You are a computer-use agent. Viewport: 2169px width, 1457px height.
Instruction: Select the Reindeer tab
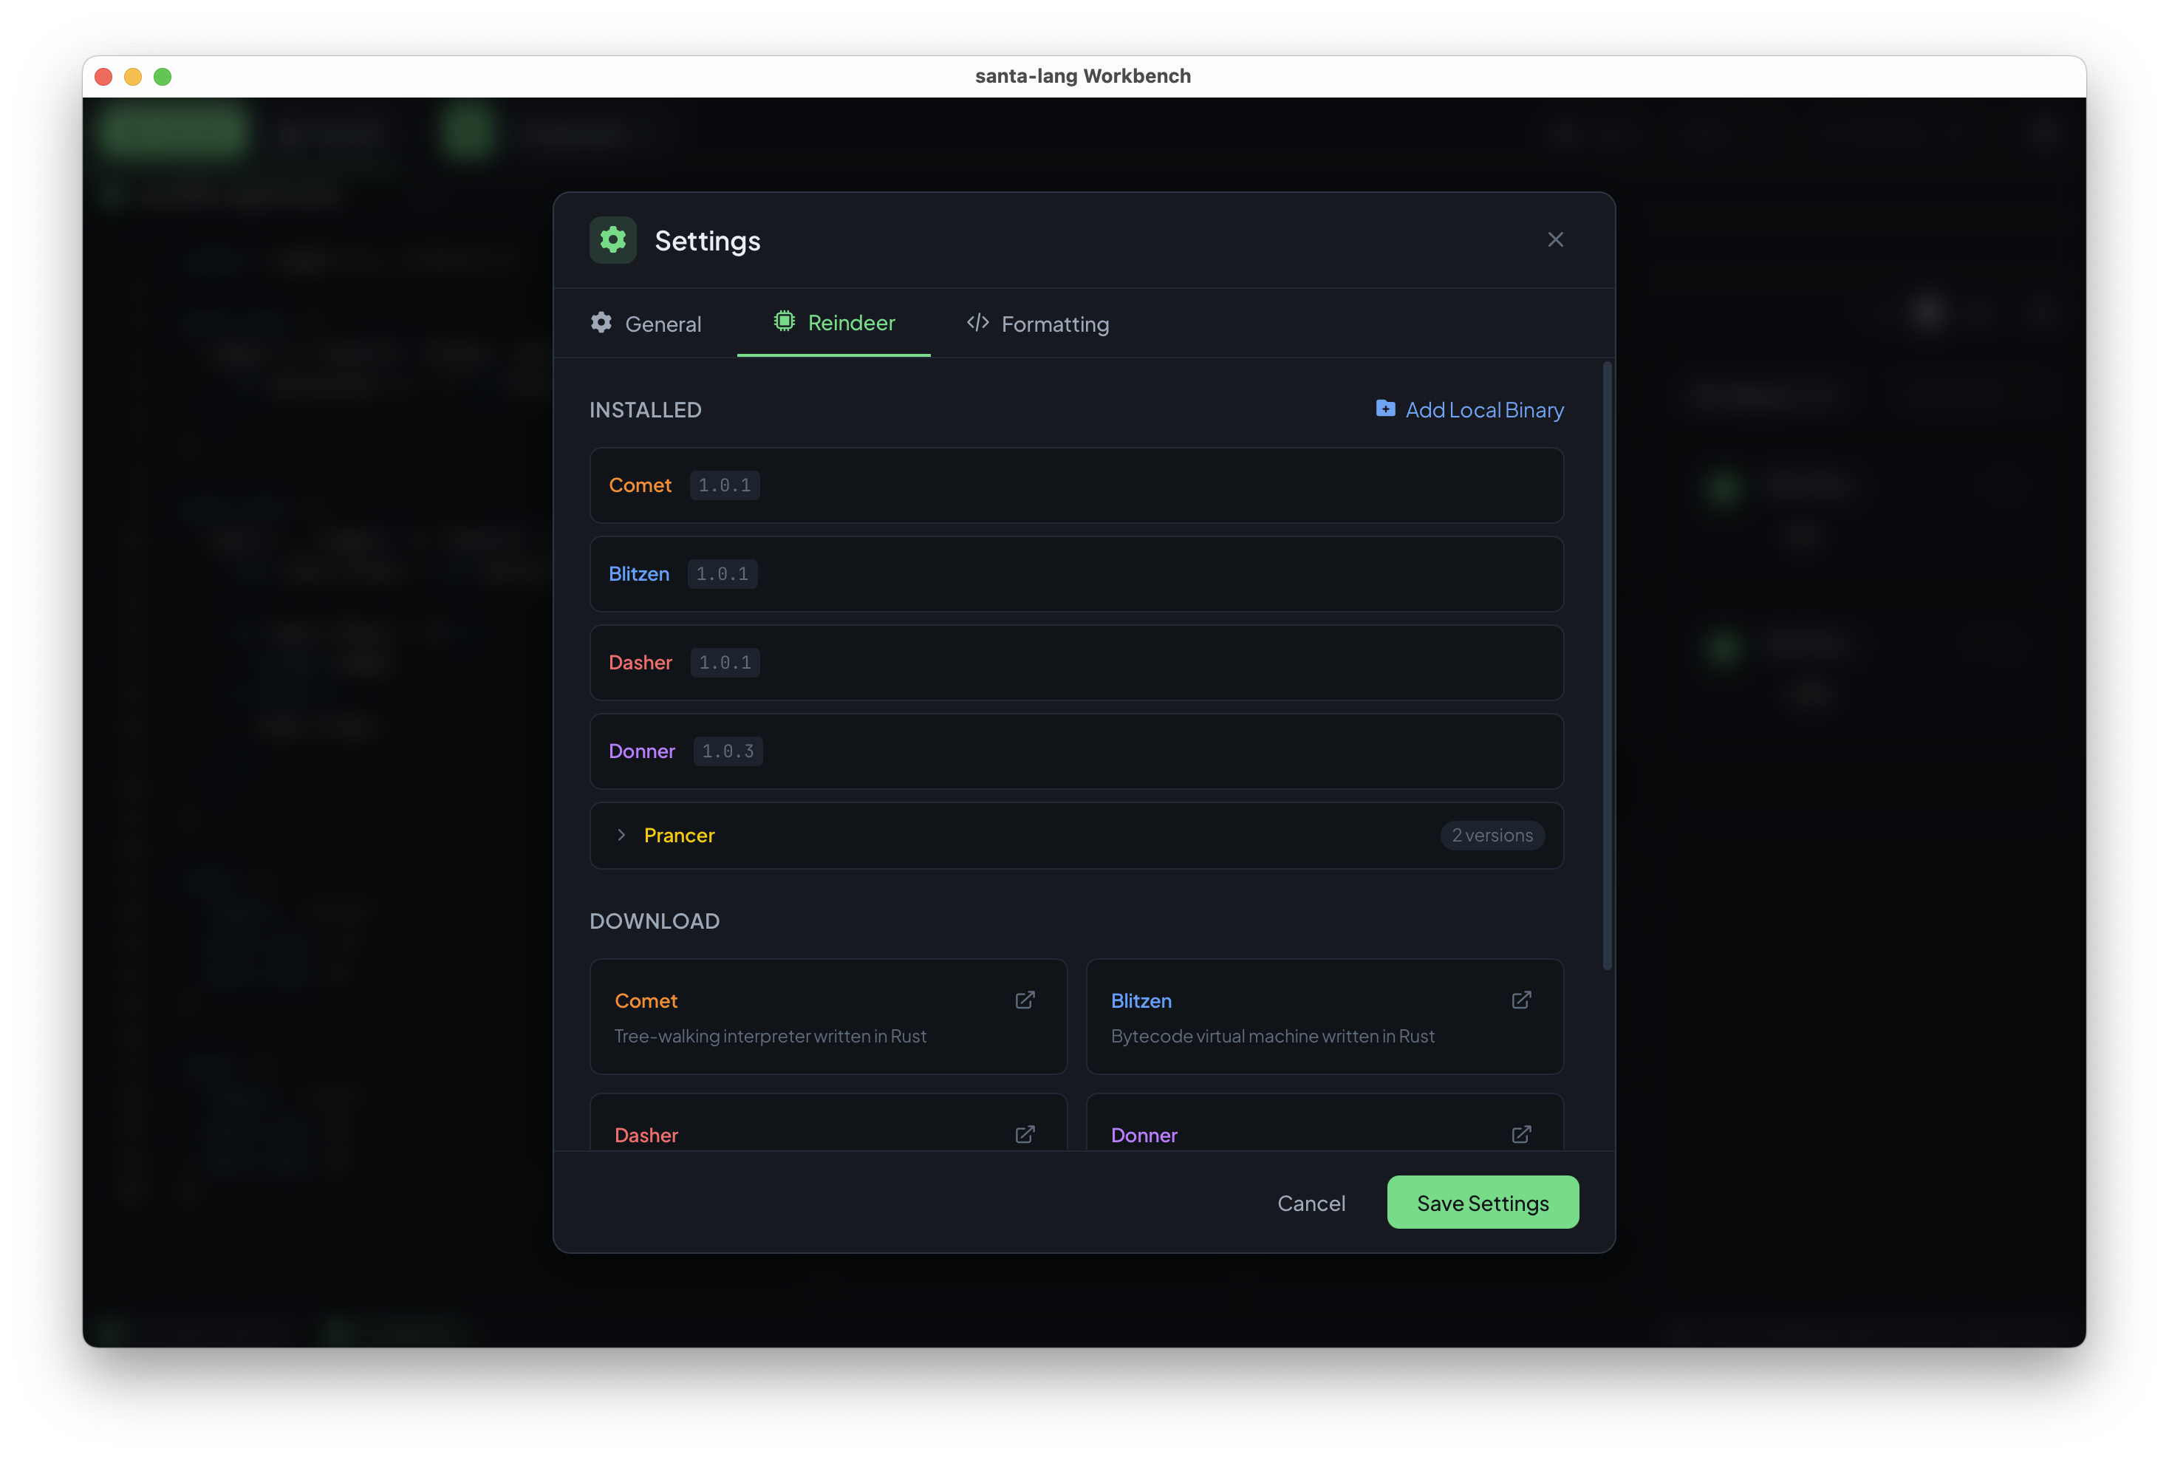coord(851,322)
